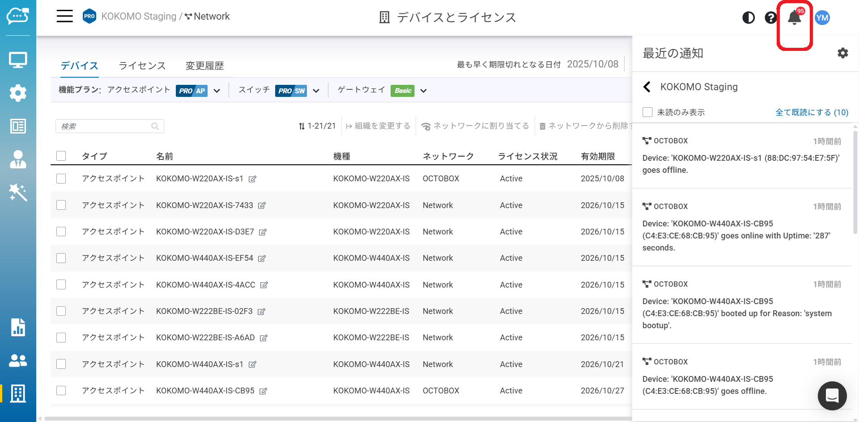Open the chat support bubble
This screenshot has width=859, height=422.
pyautogui.click(x=832, y=396)
